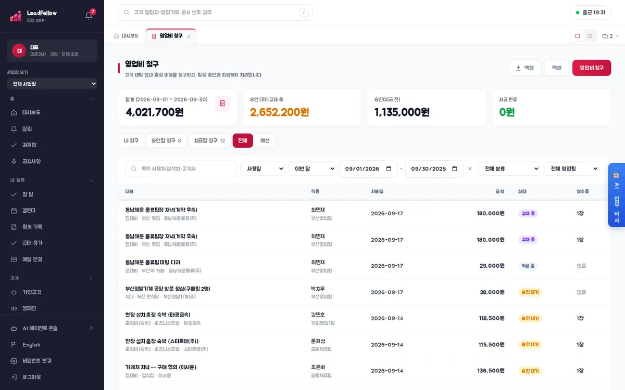Image resolution: width=625 pixels, height=390 pixels.
Task: Open the 거래처 저녁 — 구매 협의 row
Action: [364, 371]
